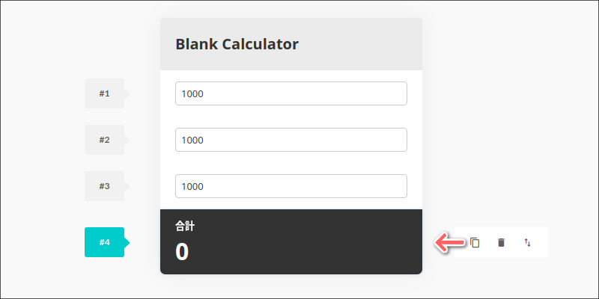Screen dimensions: 599x299
Task: Select the gray #1 element tag
Action: click(x=104, y=93)
